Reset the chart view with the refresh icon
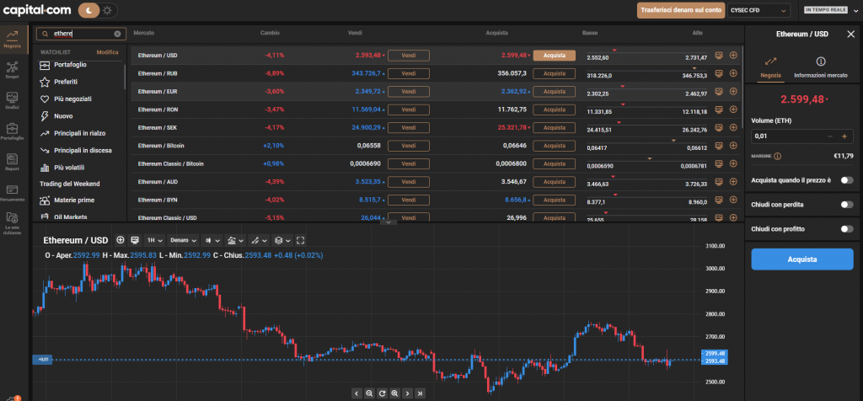 [382, 393]
